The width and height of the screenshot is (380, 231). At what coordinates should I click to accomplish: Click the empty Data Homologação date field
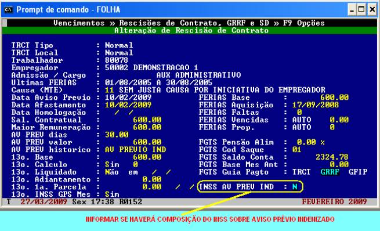click(x=124, y=113)
